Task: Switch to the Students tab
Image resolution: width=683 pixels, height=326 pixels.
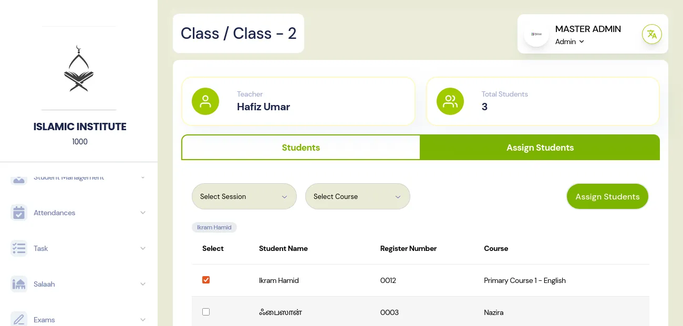Action: (x=301, y=148)
